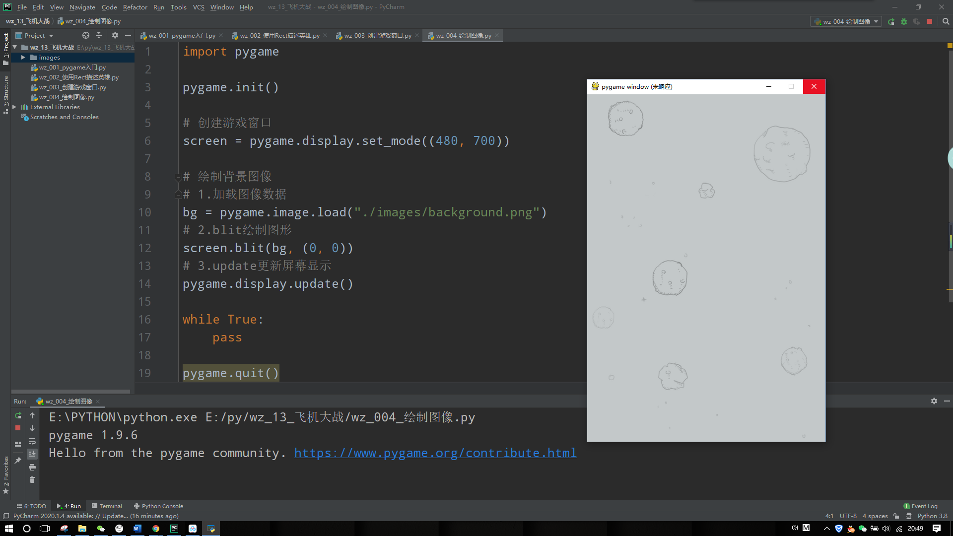Open Project panel settings gear
Image resolution: width=953 pixels, height=536 pixels.
point(115,35)
